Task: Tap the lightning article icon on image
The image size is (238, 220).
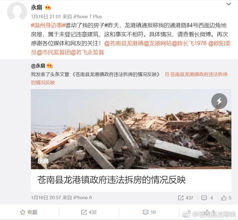Action: coord(219,101)
